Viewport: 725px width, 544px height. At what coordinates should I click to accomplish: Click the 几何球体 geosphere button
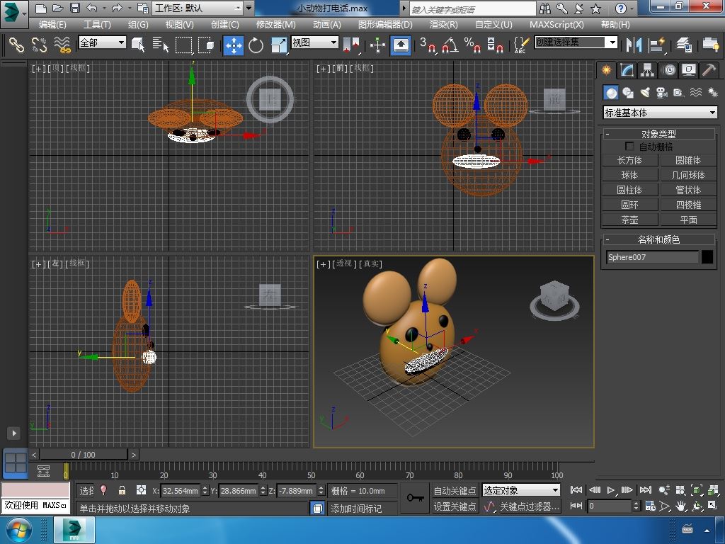click(688, 175)
